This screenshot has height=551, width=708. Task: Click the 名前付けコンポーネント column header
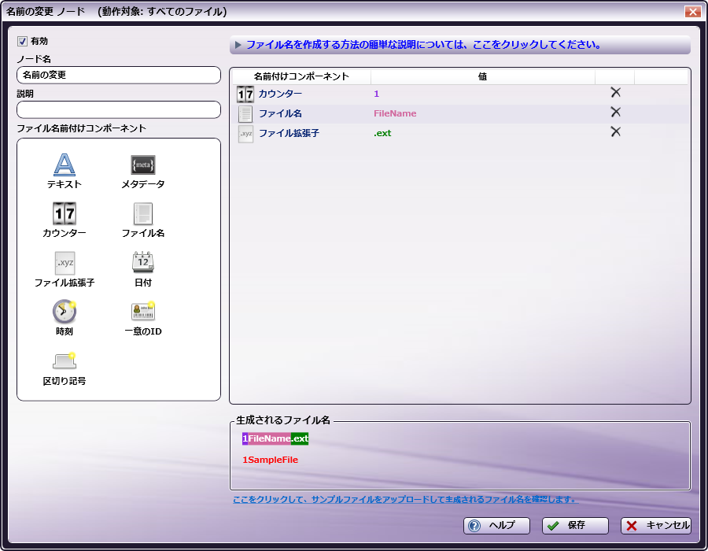coord(301,76)
